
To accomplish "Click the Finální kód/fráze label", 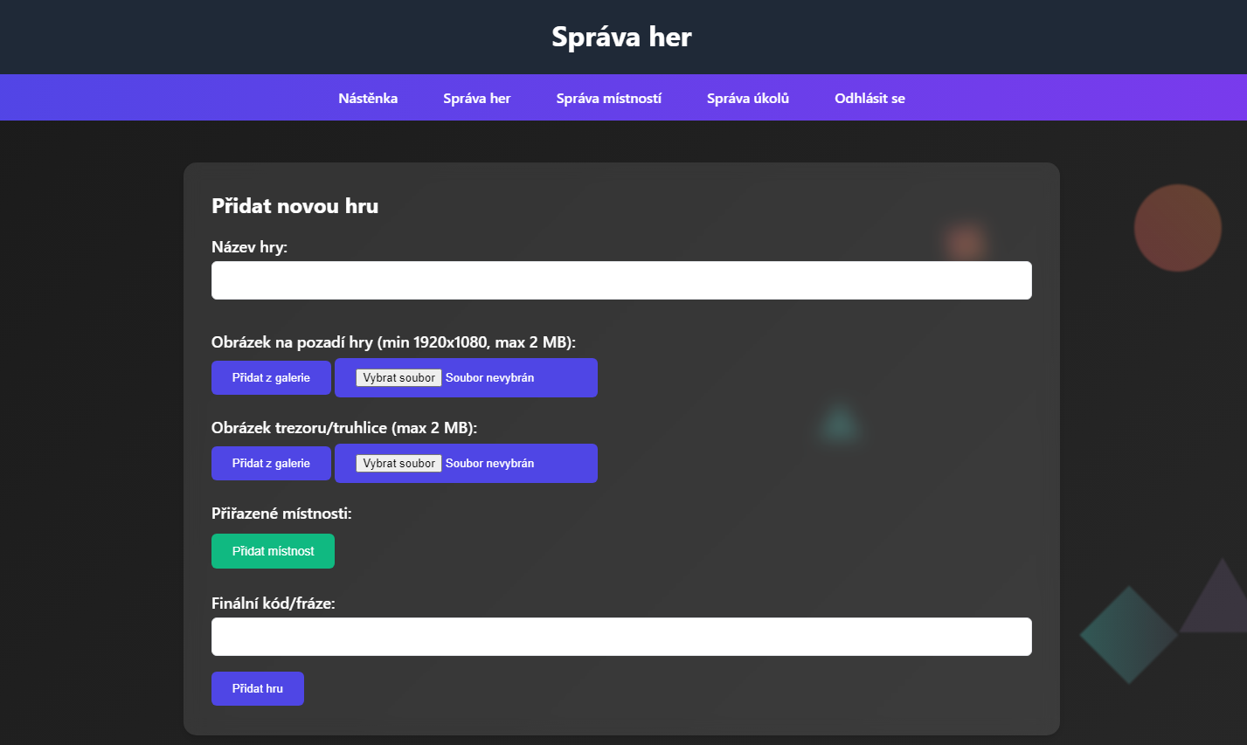I will 273,604.
